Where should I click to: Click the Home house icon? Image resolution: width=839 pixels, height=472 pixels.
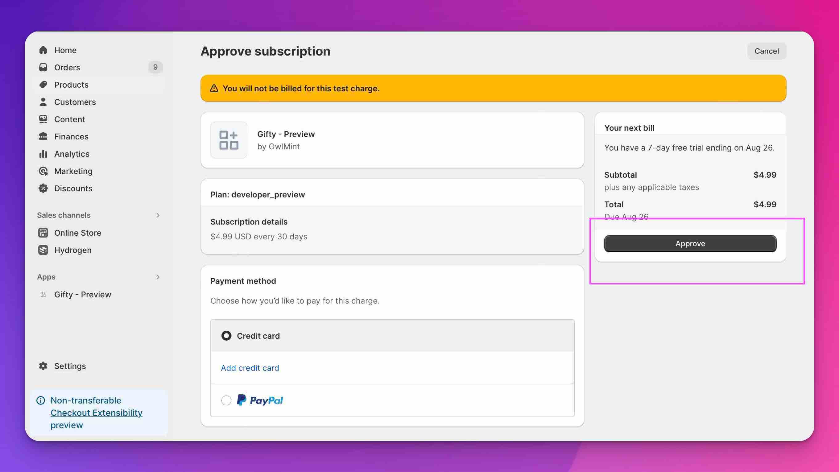[43, 50]
